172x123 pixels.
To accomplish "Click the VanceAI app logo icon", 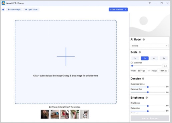I will coord(3,3).
